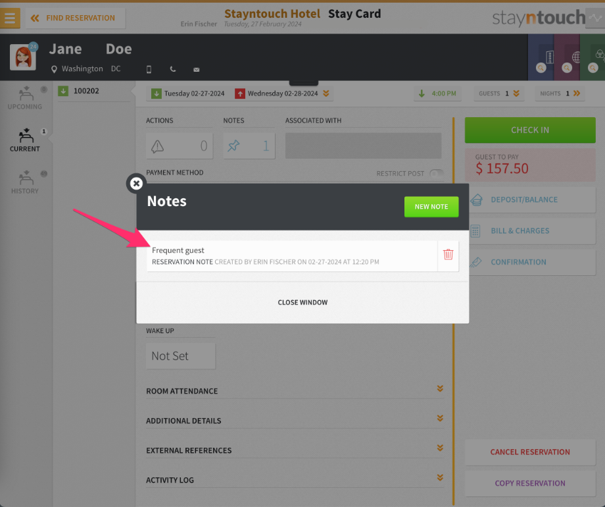Screen dimensions: 605x507
Task: Click Copy Reservation
Action: [530, 483]
